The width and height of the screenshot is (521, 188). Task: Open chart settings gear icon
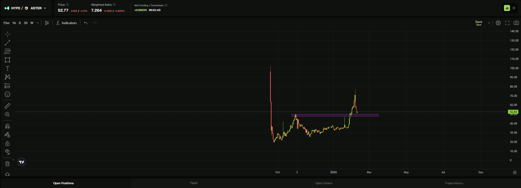498,23
